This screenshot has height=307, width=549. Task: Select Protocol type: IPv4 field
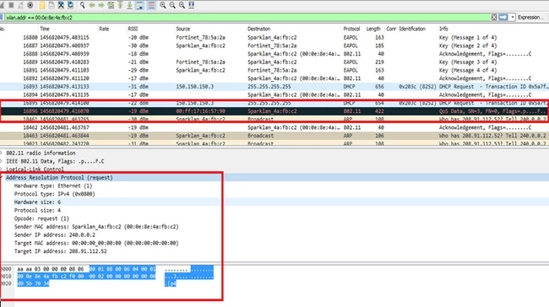[x=55, y=194]
